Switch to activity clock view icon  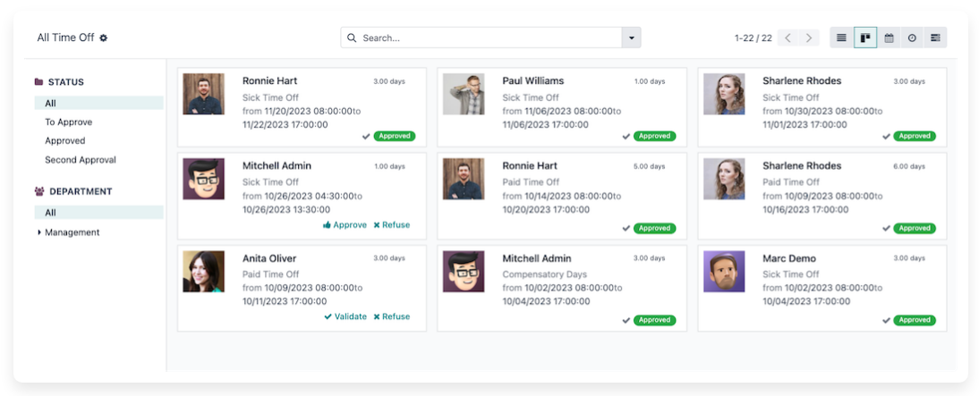(912, 38)
